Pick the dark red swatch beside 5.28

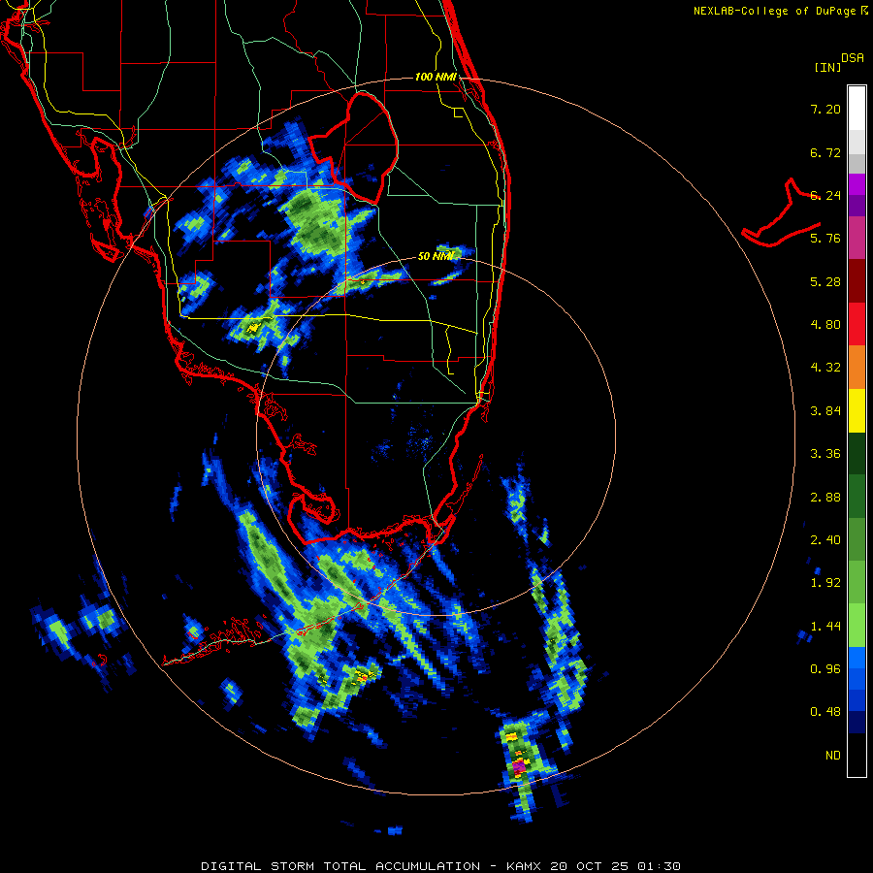(857, 281)
